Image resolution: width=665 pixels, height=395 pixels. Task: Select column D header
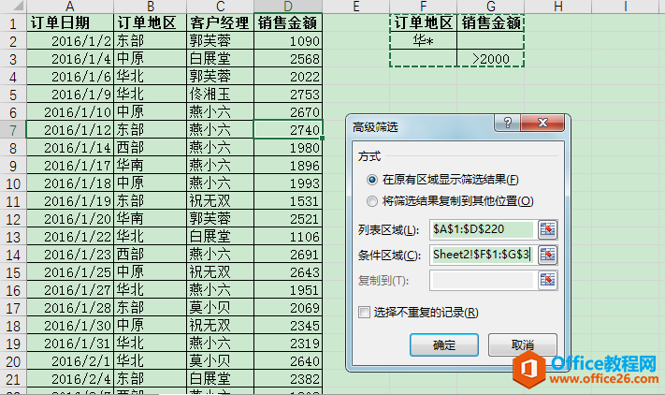pyautogui.click(x=288, y=7)
